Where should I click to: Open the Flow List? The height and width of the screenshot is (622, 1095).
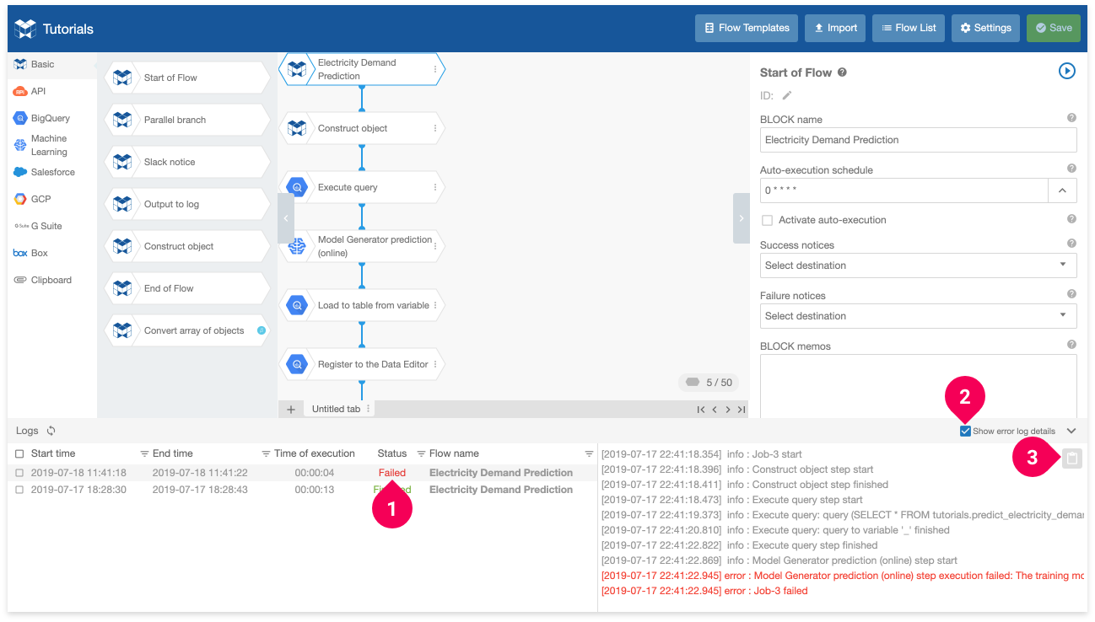909,28
